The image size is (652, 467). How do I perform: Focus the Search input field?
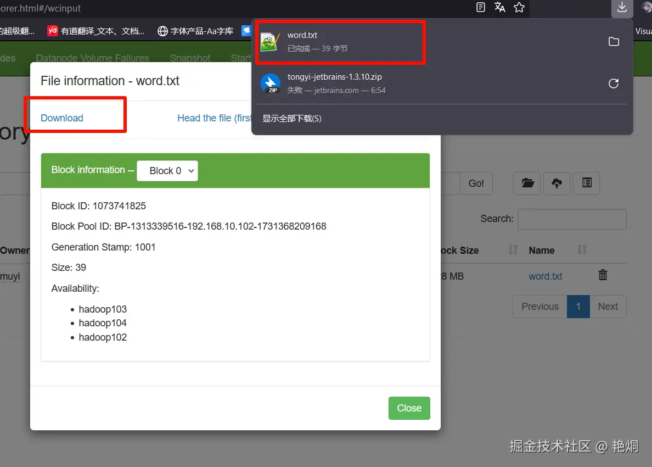572,219
